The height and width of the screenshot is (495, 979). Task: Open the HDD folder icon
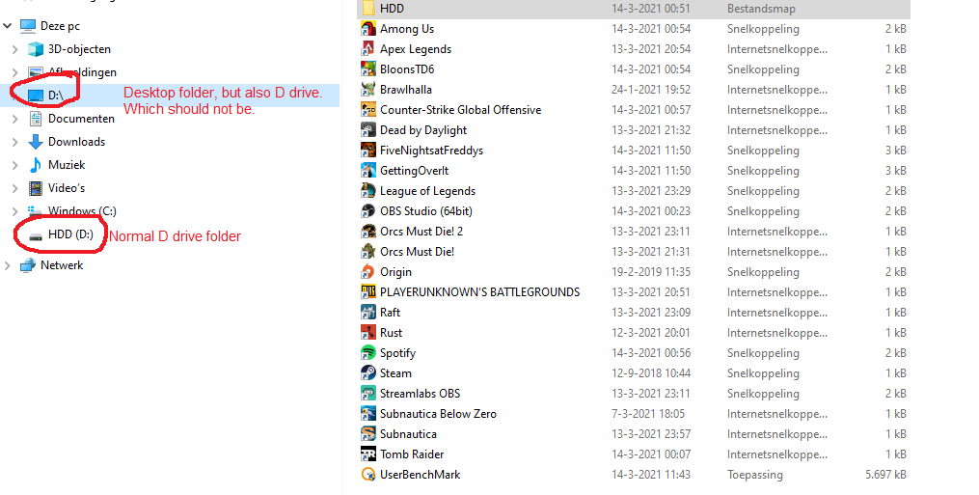coord(368,8)
